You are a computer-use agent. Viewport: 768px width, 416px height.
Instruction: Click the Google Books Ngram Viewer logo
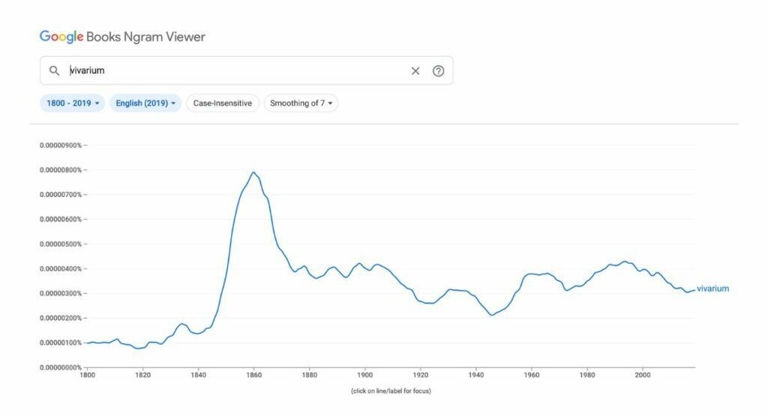121,37
